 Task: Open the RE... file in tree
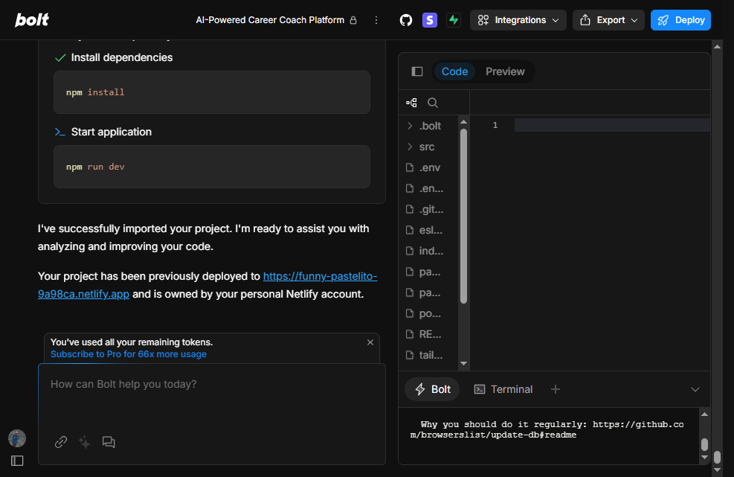[x=430, y=334]
